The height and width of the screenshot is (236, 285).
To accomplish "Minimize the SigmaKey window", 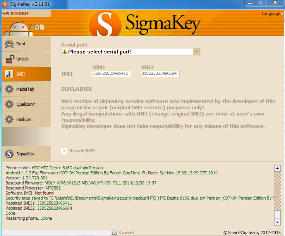I will coord(250,3).
